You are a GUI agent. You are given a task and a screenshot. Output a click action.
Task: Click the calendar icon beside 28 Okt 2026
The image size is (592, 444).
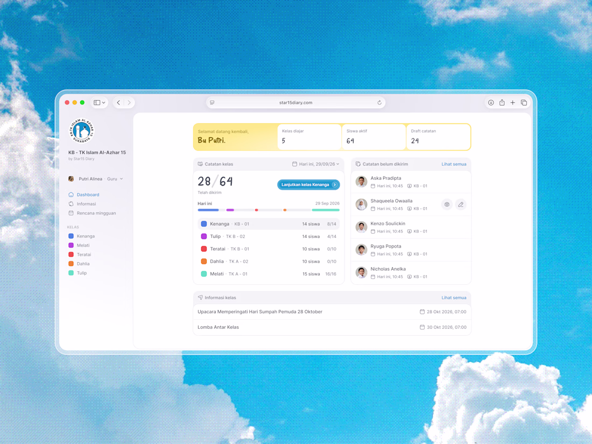tap(422, 312)
